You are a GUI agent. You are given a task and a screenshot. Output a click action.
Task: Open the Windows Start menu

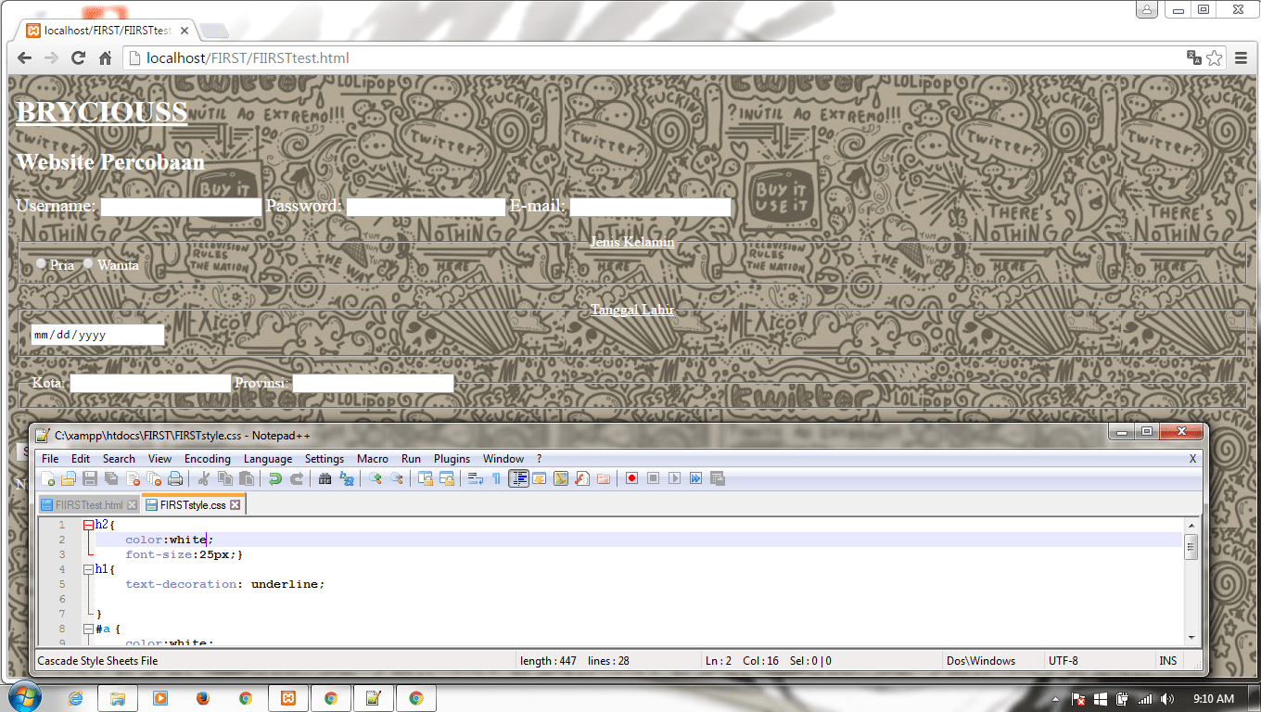[x=25, y=697]
